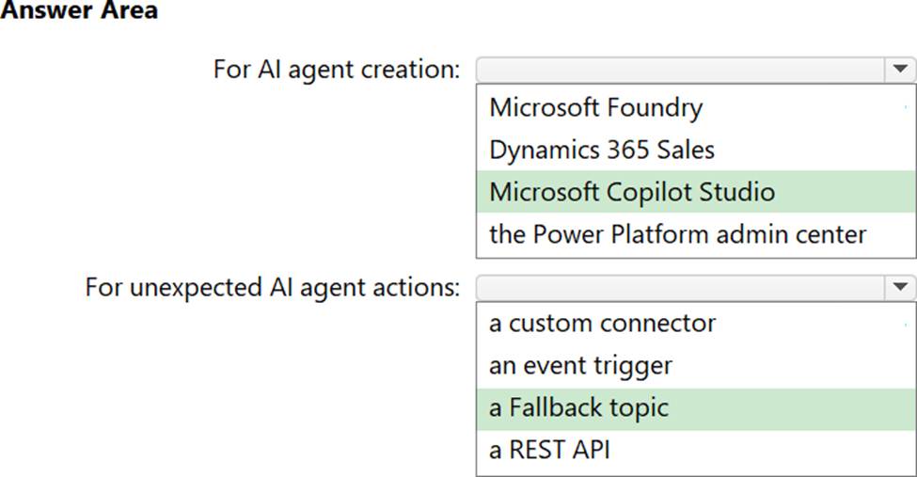Expand the unexpected AI agent actions dropdown arrow
Screen dimensions: 917x477
coord(900,287)
